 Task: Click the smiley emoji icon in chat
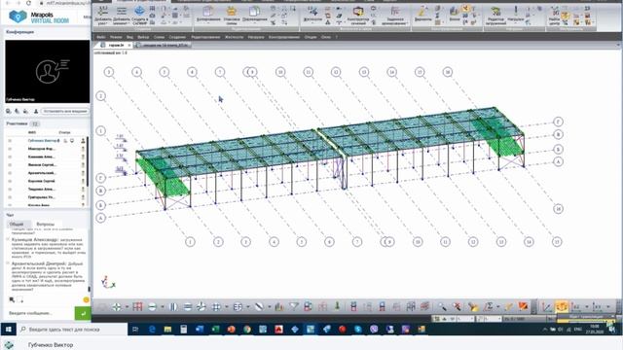click(86, 300)
